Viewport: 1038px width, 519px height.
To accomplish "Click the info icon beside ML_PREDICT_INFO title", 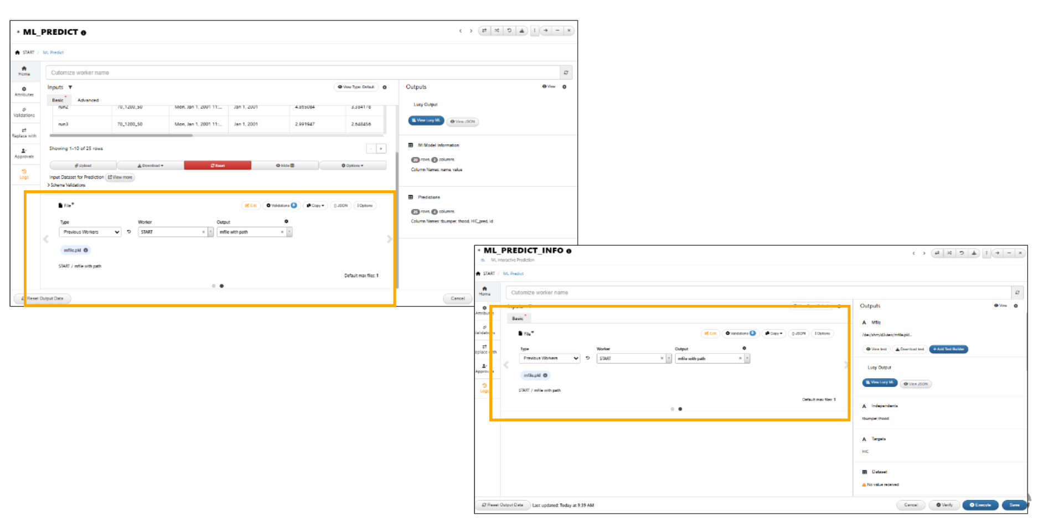I will (569, 251).
